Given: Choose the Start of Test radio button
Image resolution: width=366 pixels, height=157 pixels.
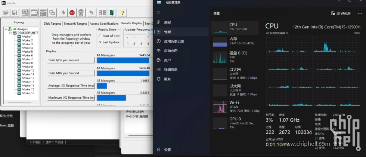Looking at the screenshot, I should click(x=100, y=36).
